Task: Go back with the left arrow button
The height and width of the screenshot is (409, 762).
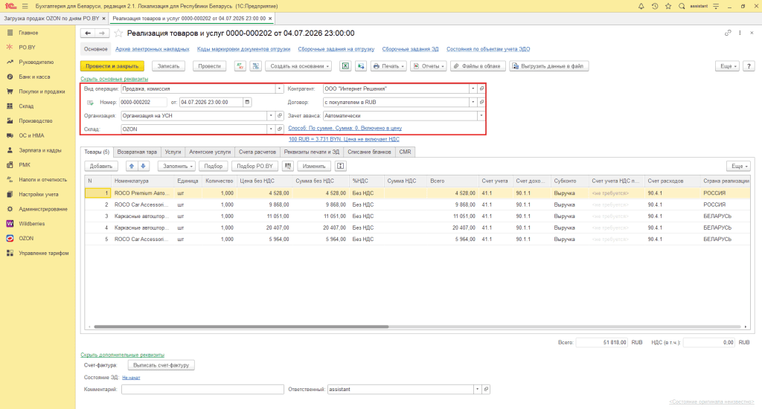Action: [88, 33]
